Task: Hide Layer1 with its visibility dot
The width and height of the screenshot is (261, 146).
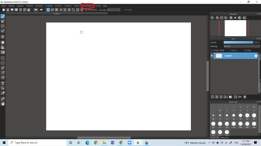Action: click(x=212, y=56)
